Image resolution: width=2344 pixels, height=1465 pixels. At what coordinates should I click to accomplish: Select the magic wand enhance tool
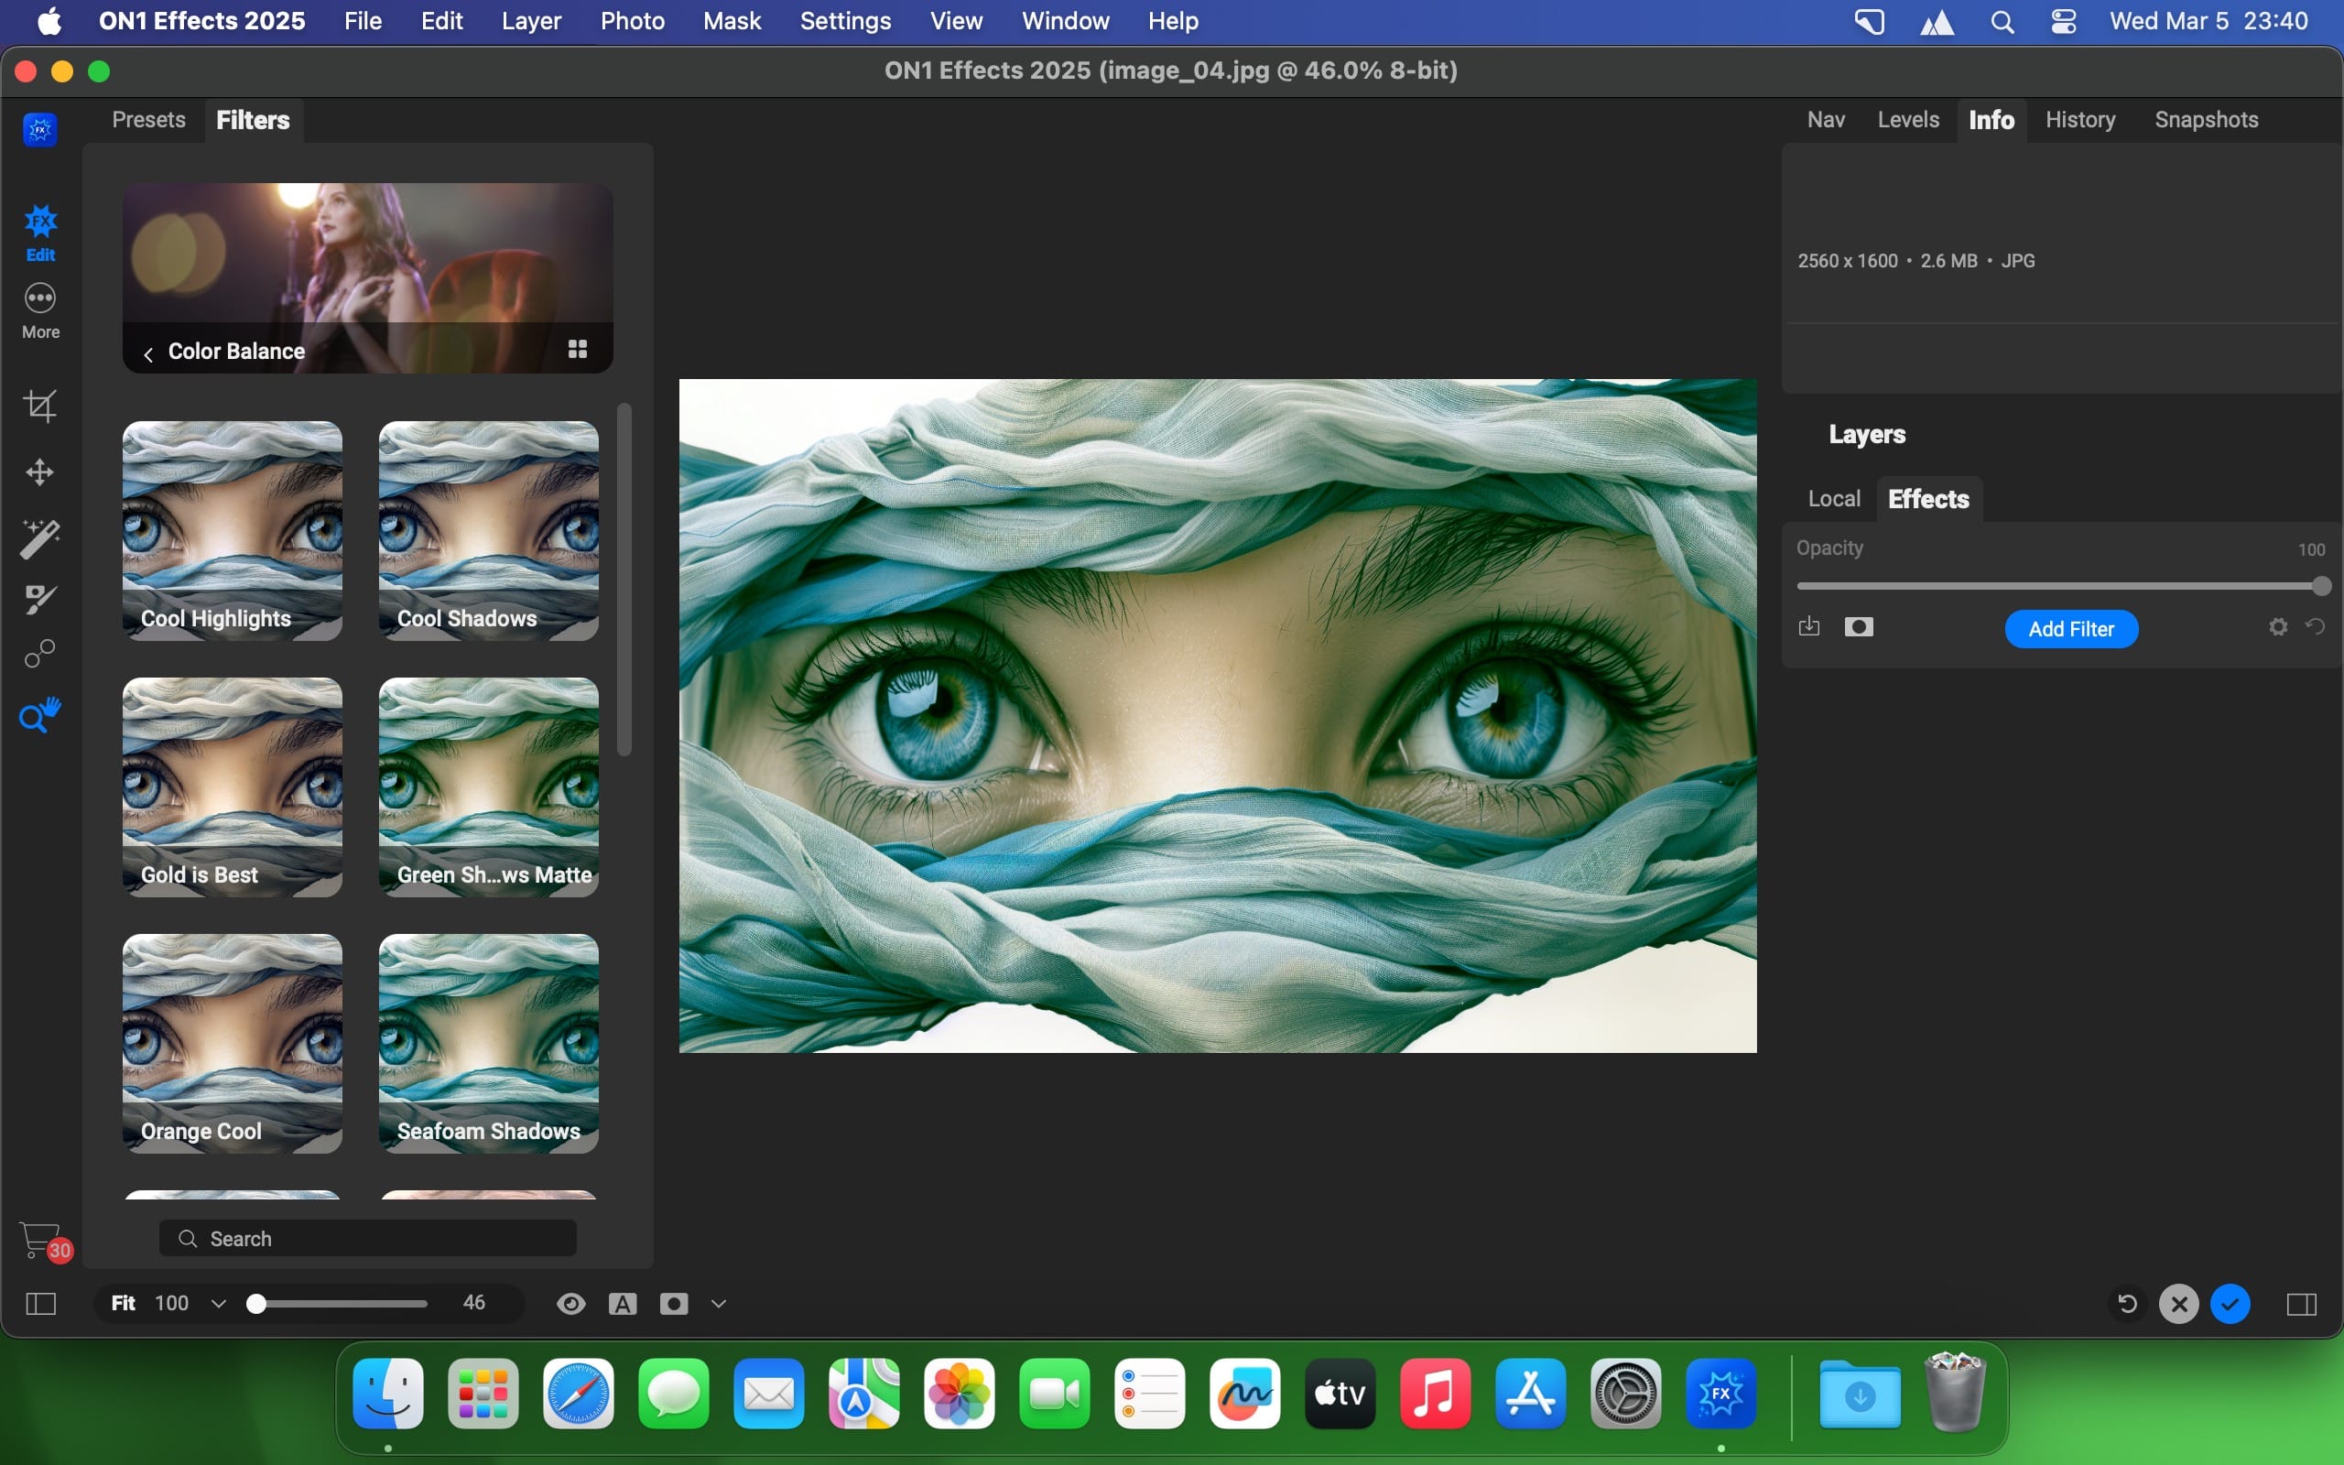[x=39, y=538]
